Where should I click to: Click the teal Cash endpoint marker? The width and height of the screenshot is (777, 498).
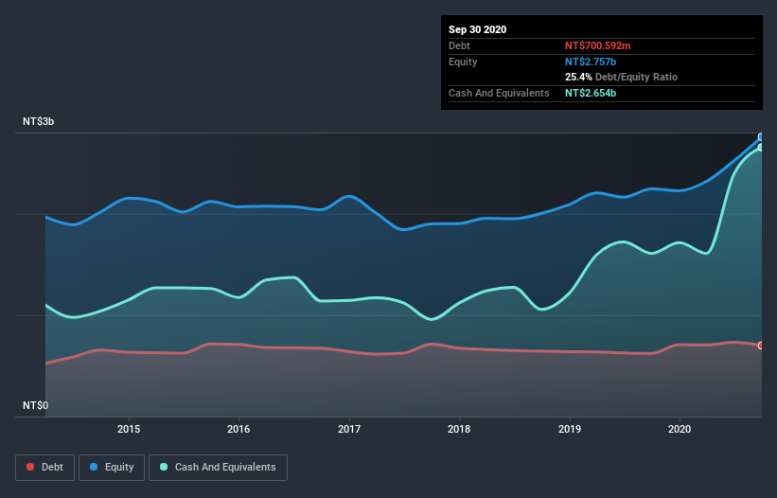[x=761, y=147]
